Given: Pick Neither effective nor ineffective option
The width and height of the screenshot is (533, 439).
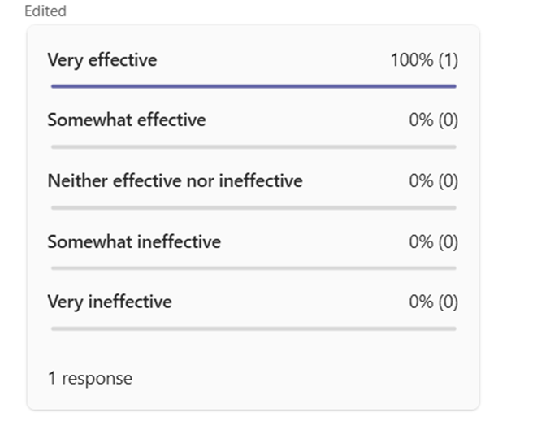Looking at the screenshot, I should pos(175,180).
